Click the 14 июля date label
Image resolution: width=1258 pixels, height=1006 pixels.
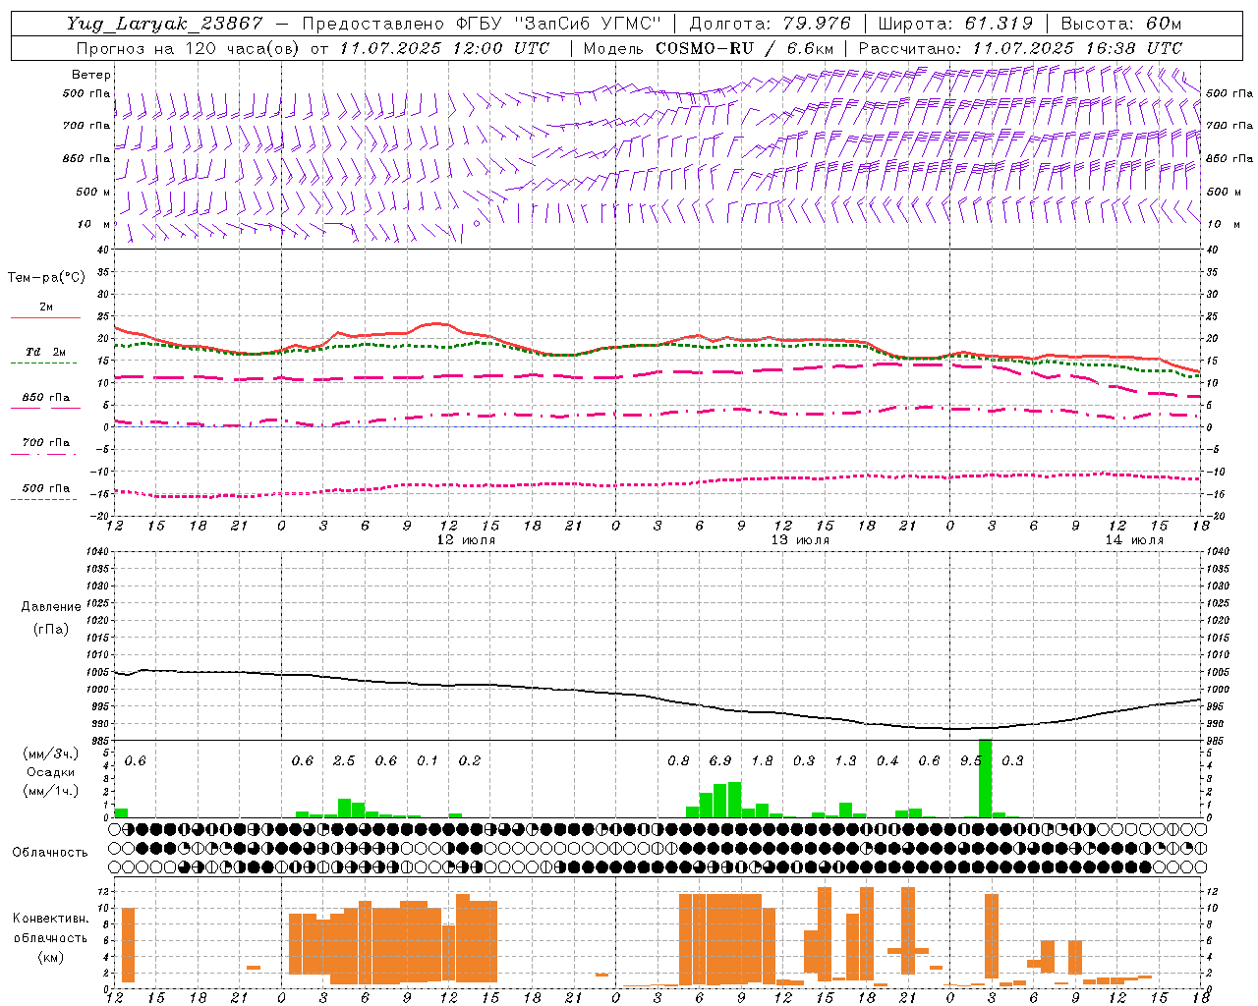coord(1134,540)
